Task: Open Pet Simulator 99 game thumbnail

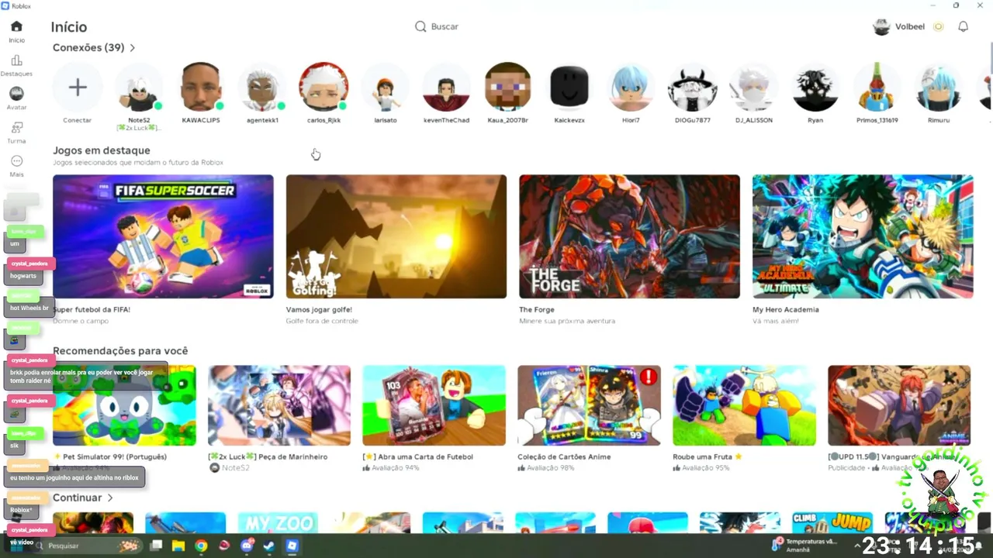Action: point(124,405)
